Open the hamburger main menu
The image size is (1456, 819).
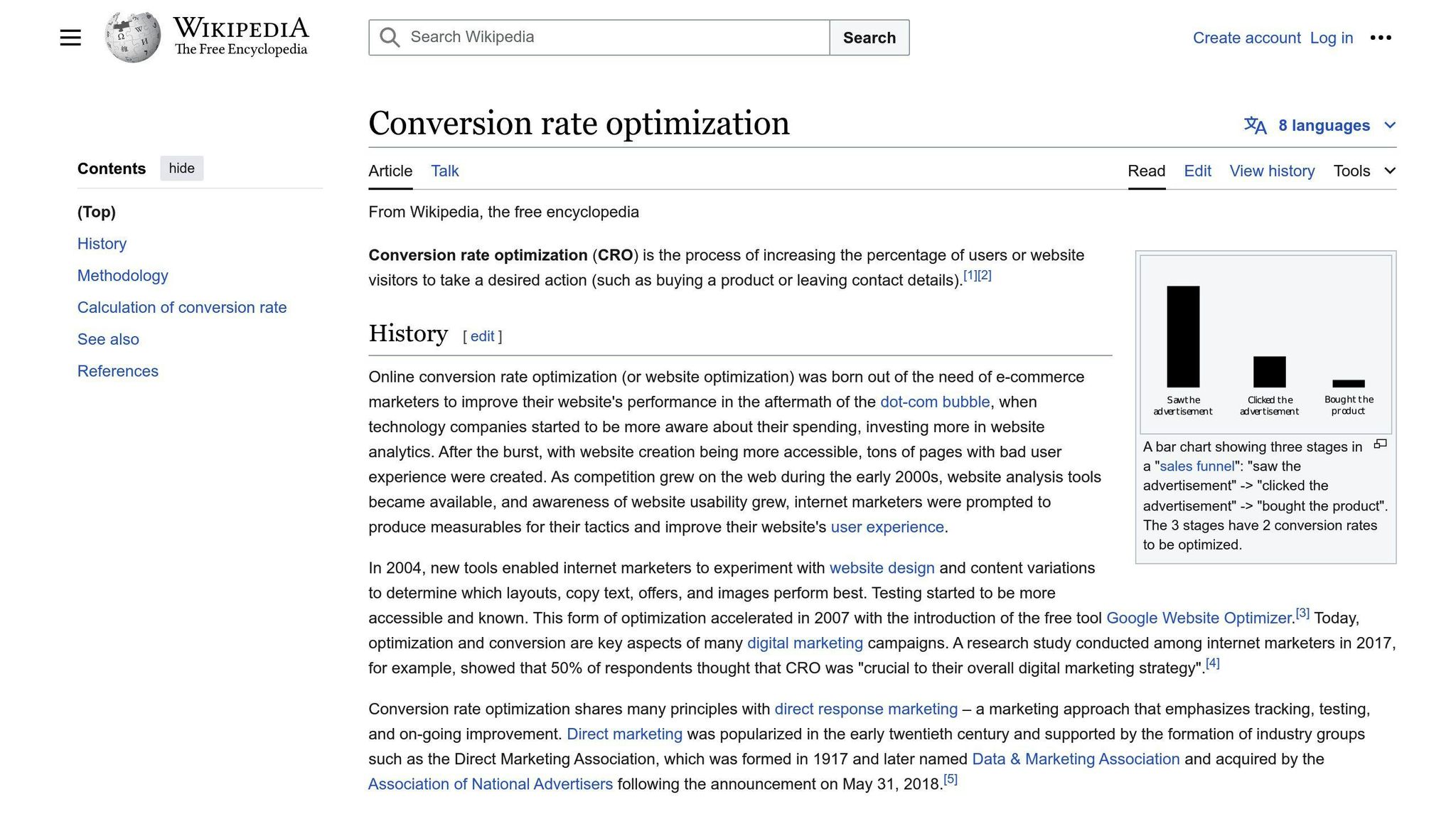pos(70,38)
